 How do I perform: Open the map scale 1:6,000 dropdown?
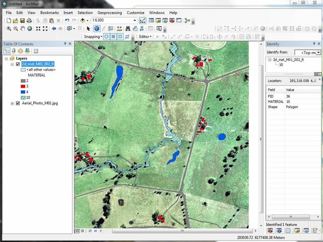point(135,20)
